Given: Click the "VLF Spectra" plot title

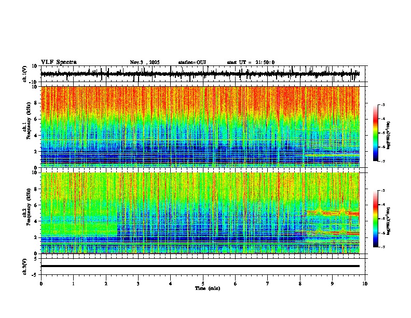Looking at the screenshot, I should coord(59,62).
